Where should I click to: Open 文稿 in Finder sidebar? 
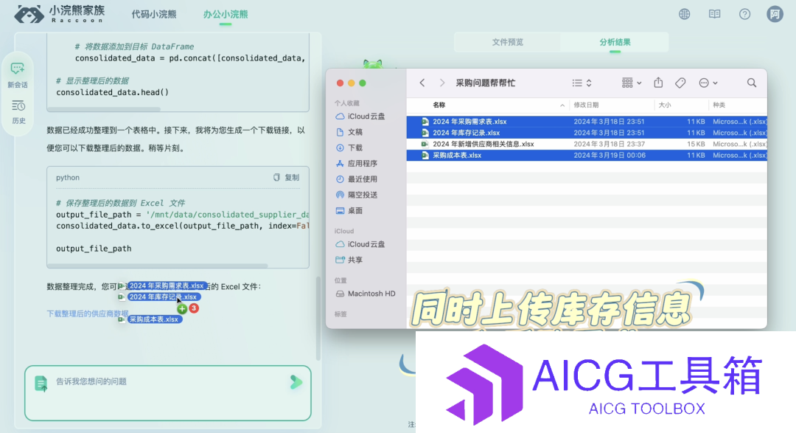(349, 132)
